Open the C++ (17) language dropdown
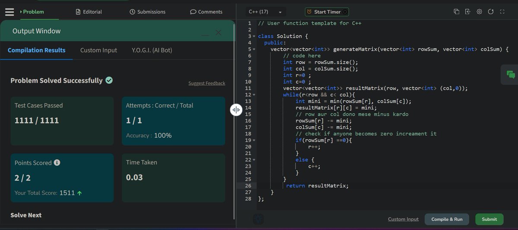The width and height of the screenshot is (518, 230). click(x=265, y=12)
